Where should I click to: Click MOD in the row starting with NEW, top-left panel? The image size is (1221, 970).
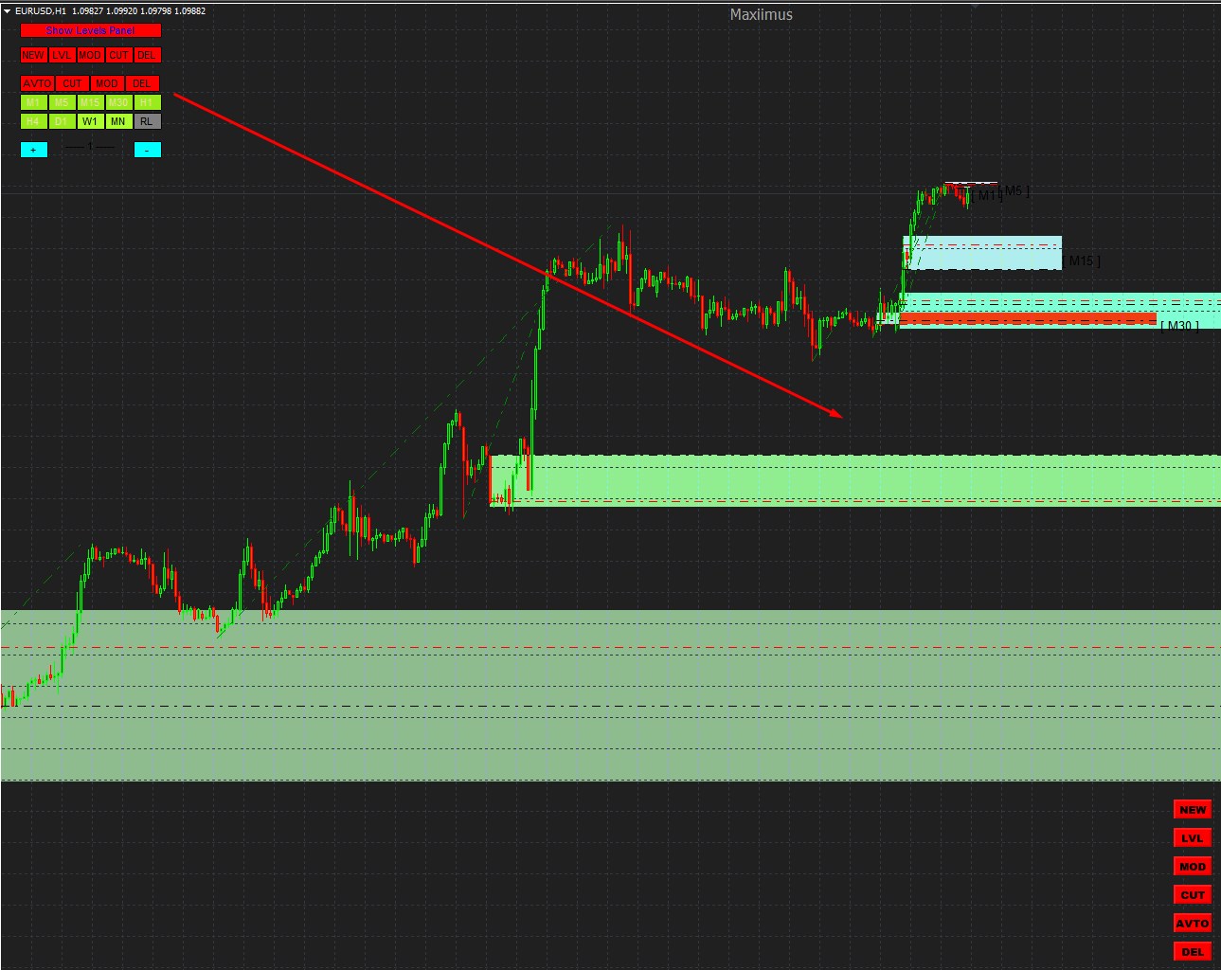[90, 55]
